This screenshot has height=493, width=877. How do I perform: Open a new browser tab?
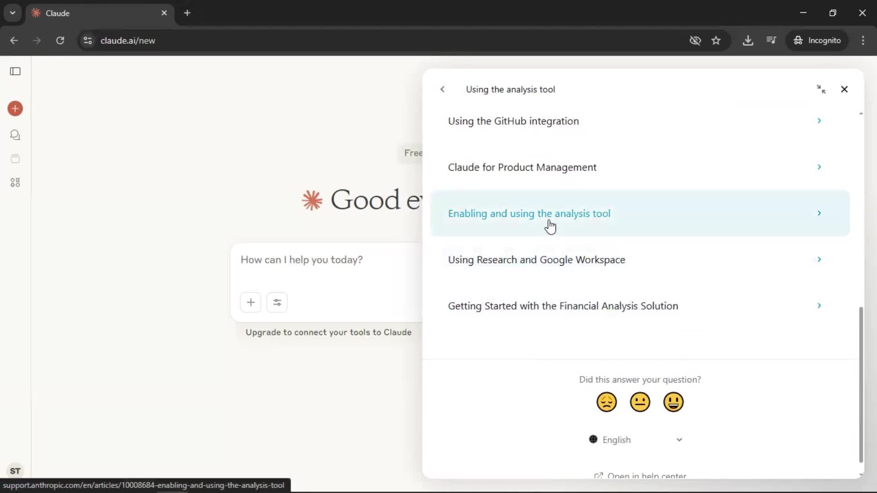click(x=187, y=13)
